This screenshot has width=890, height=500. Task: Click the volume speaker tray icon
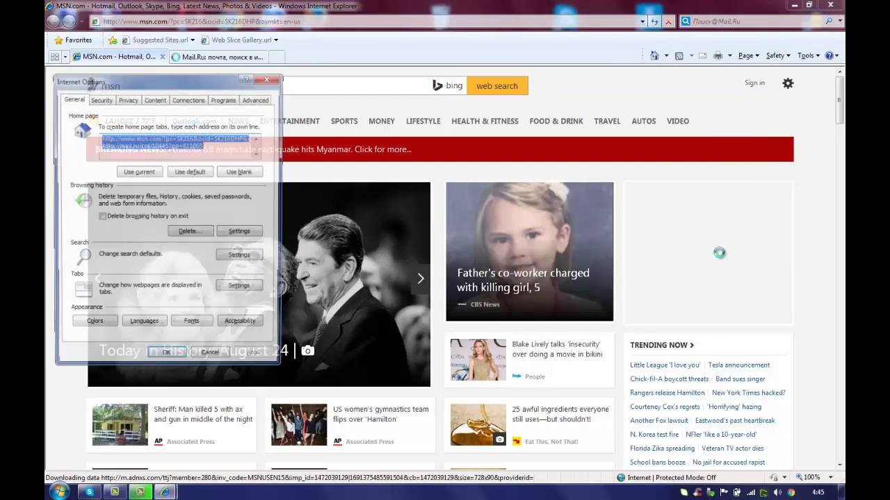(x=777, y=492)
